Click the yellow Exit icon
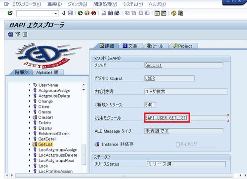The height and width of the screenshot is (179, 247). pyautogui.click(x=87, y=13)
